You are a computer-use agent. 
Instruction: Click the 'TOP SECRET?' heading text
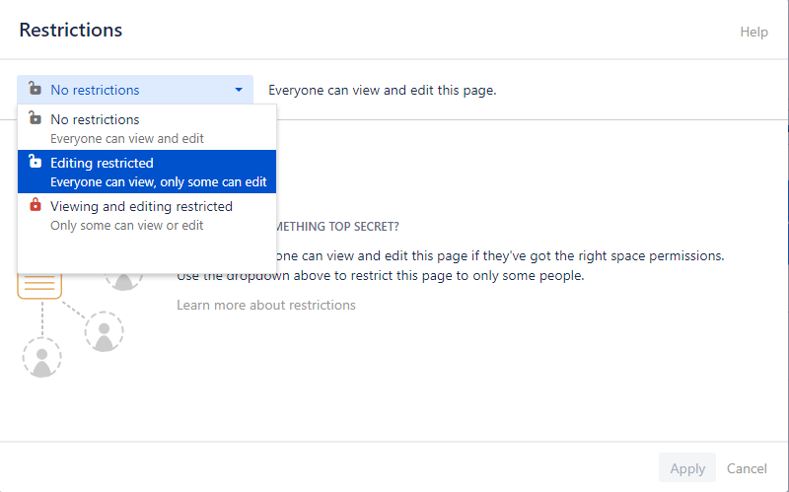[363, 227]
